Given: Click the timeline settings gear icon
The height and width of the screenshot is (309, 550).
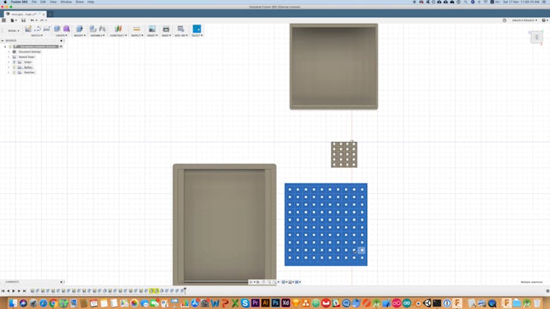Looking at the screenshot, I should coord(548,290).
